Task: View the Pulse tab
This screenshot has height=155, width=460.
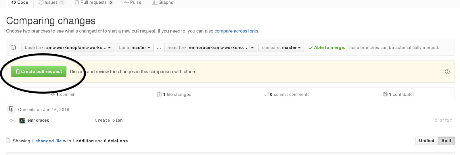Action: (133, 3)
